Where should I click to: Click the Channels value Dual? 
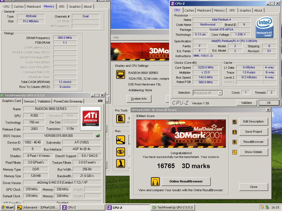click(86, 16)
